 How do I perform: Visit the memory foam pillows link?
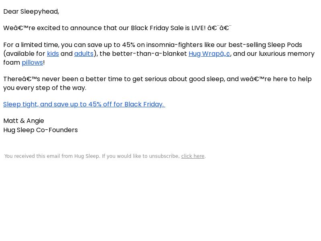[x=33, y=63]
